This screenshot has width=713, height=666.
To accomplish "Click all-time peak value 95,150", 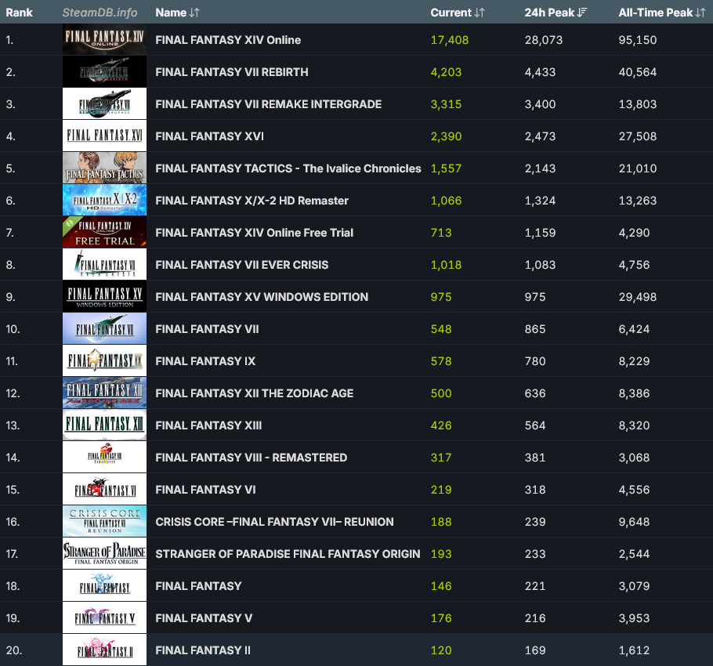I will point(638,40).
